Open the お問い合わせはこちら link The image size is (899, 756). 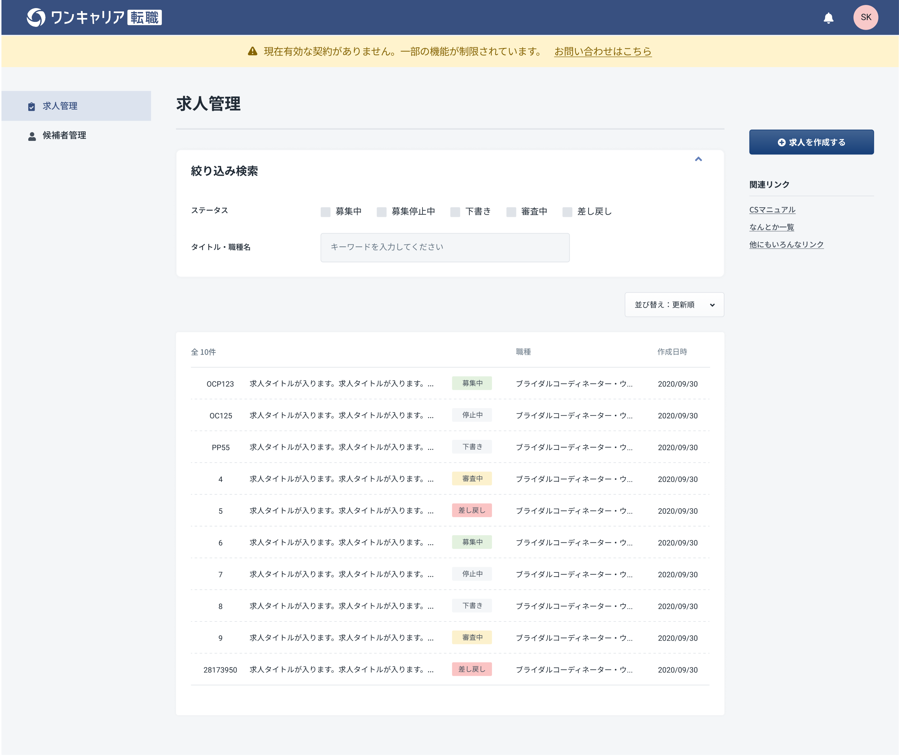click(x=603, y=52)
